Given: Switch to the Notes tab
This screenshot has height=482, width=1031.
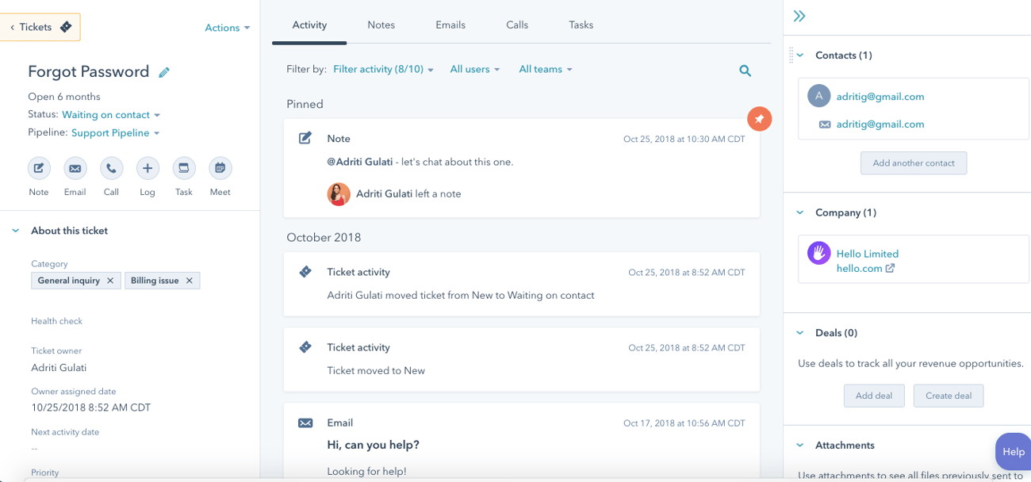Looking at the screenshot, I should (x=381, y=25).
